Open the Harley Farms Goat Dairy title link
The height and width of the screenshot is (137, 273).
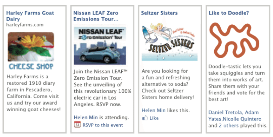pos(30,16)
